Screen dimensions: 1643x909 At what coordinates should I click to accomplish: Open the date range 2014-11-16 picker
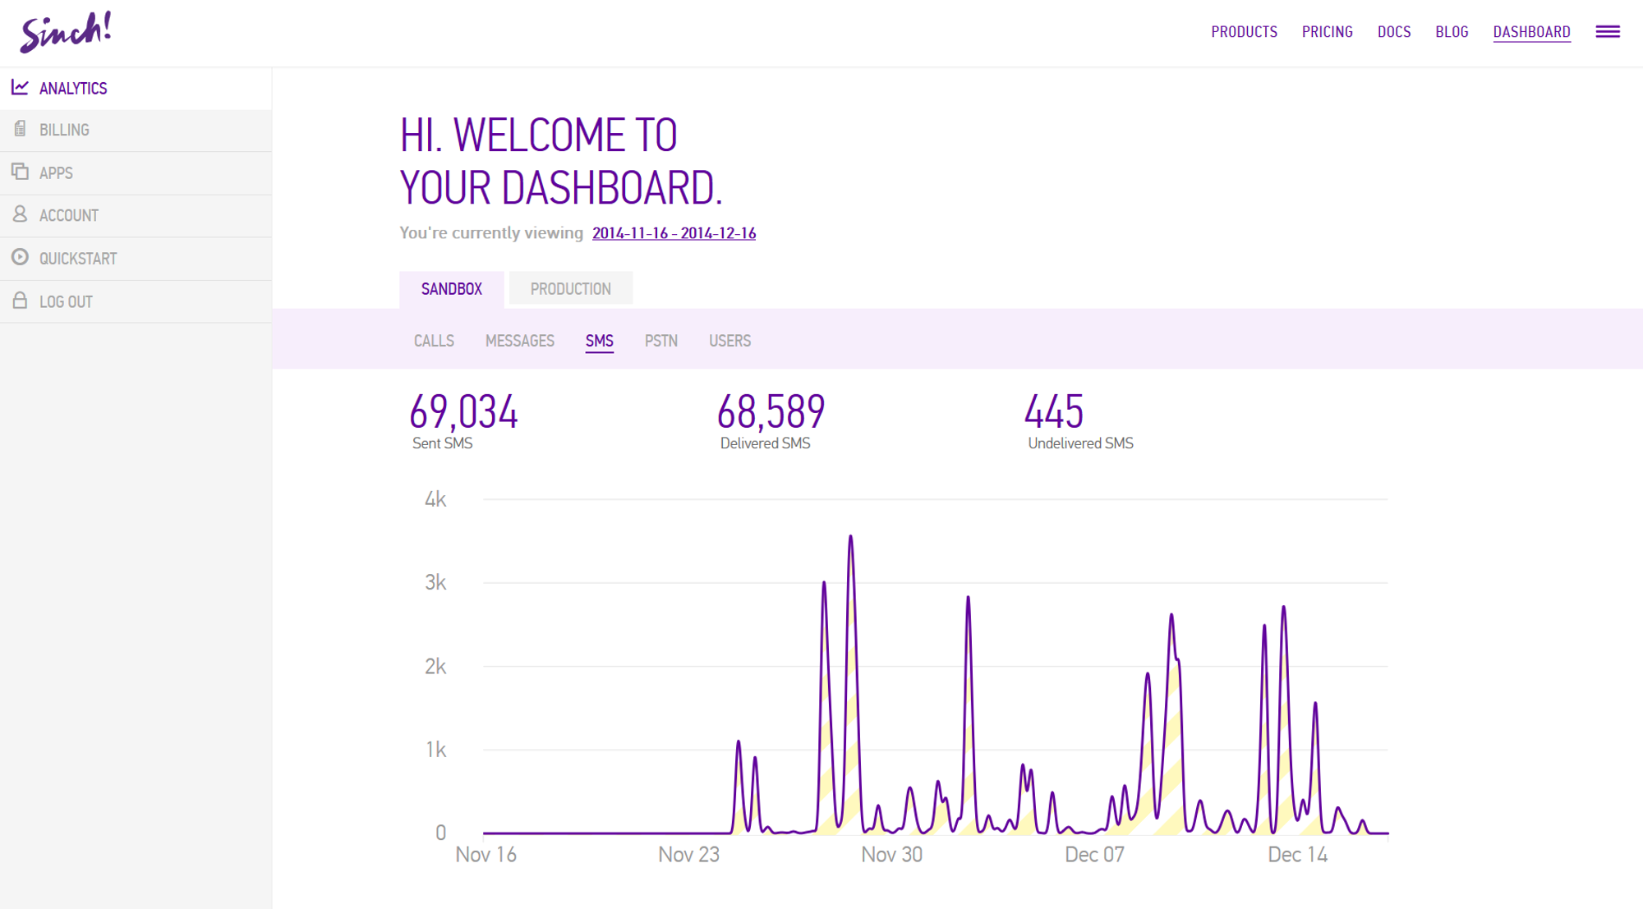click(x=673, y=233)
